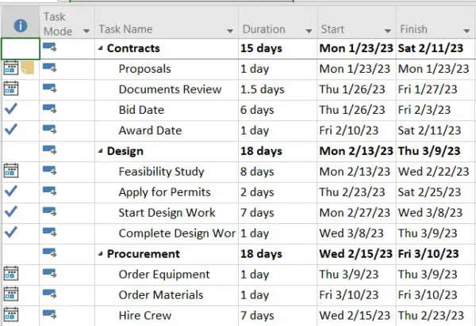Viewport: 476px width, 326px height.
Task: Click the task mode icon for Hire Crew
Action: (49, 314)
